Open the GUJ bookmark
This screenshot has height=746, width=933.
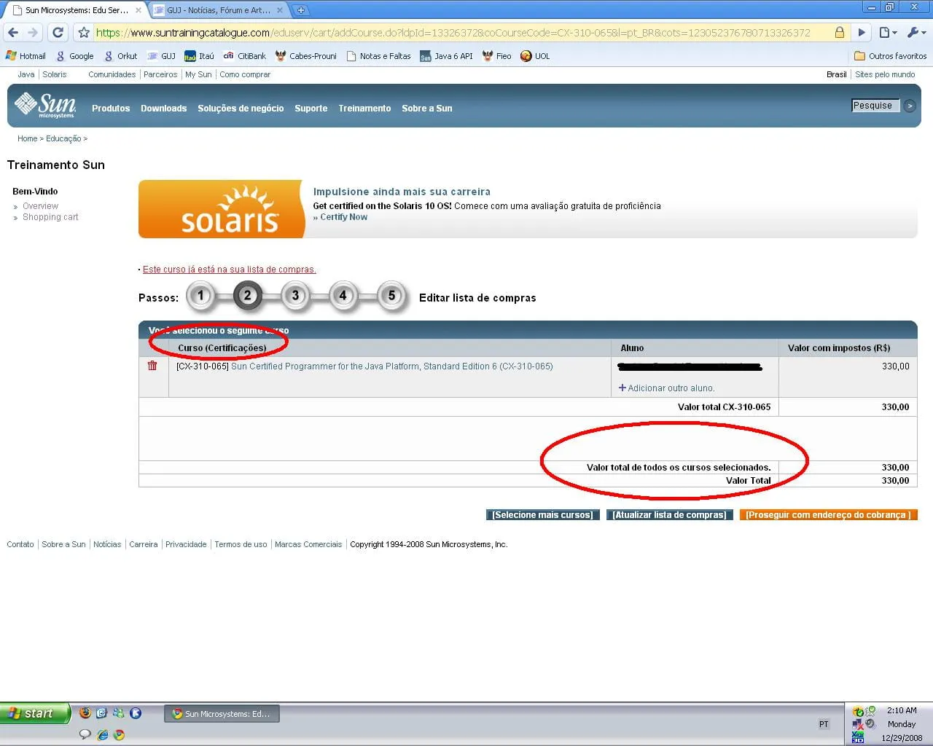[162, 56]
